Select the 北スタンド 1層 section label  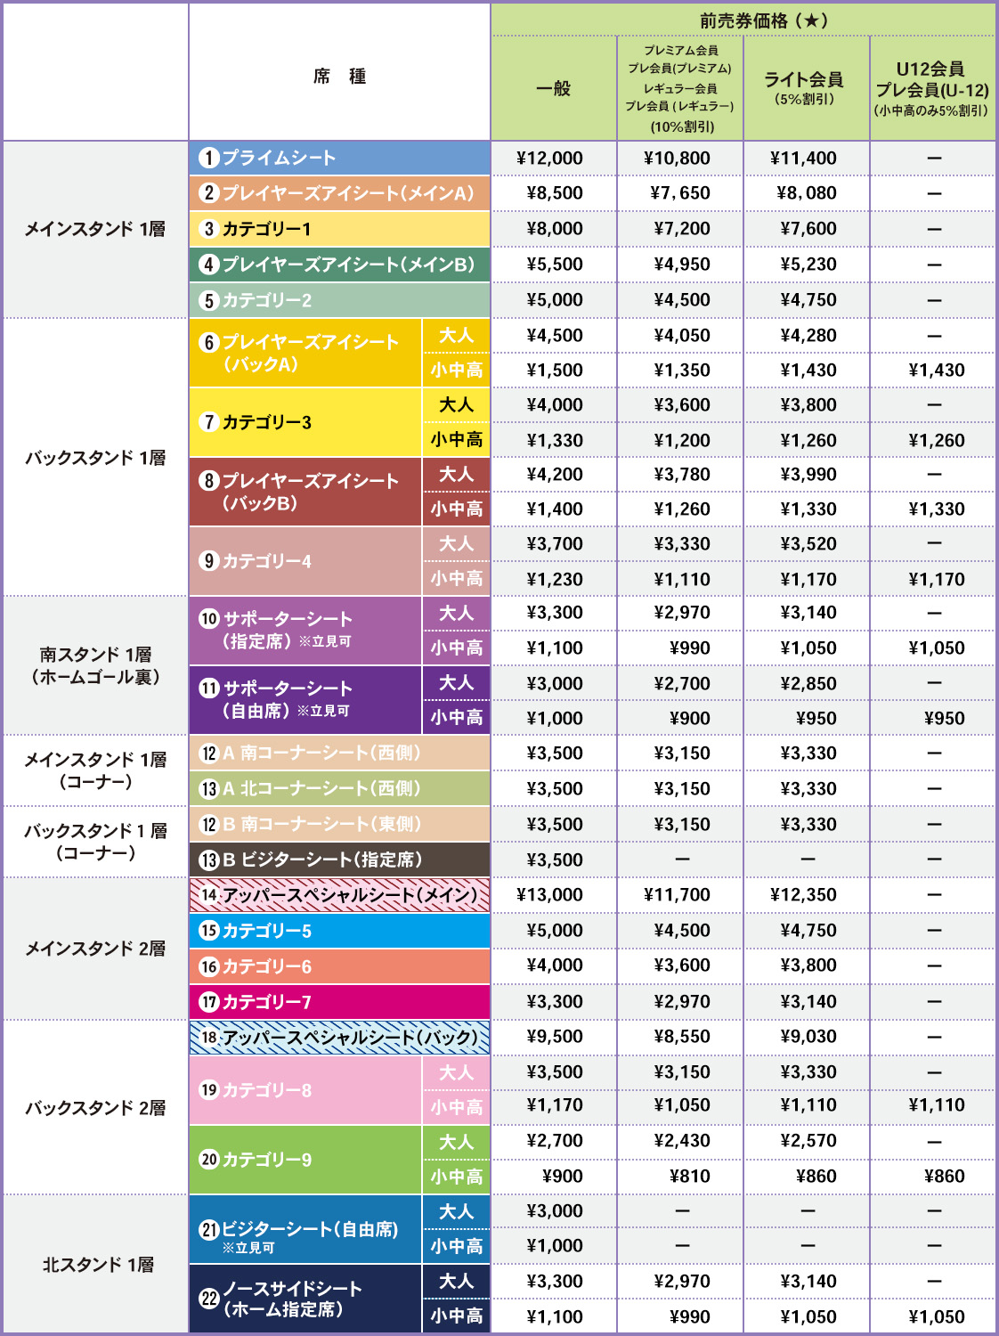pyautogui.click(x=98, y=1265)
